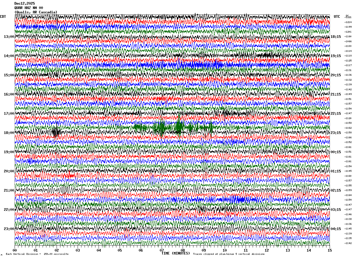Image resolution: width=353 pixels, height=258 pixels.
Task: Click minute 02 tick label on time axis
Action: 57,250
